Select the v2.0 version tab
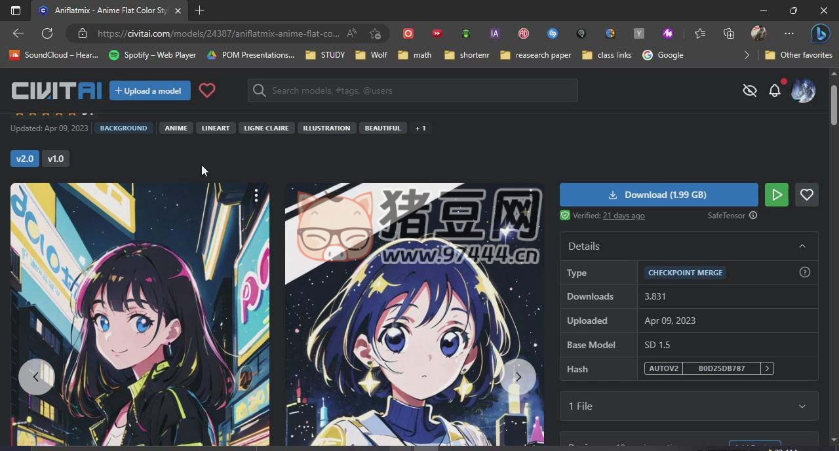The image size is (839, 451). point(25,159)
